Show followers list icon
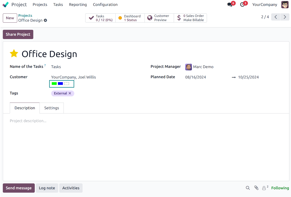The width and height of the screenshot is (291, 197). (x=265, y=188)
